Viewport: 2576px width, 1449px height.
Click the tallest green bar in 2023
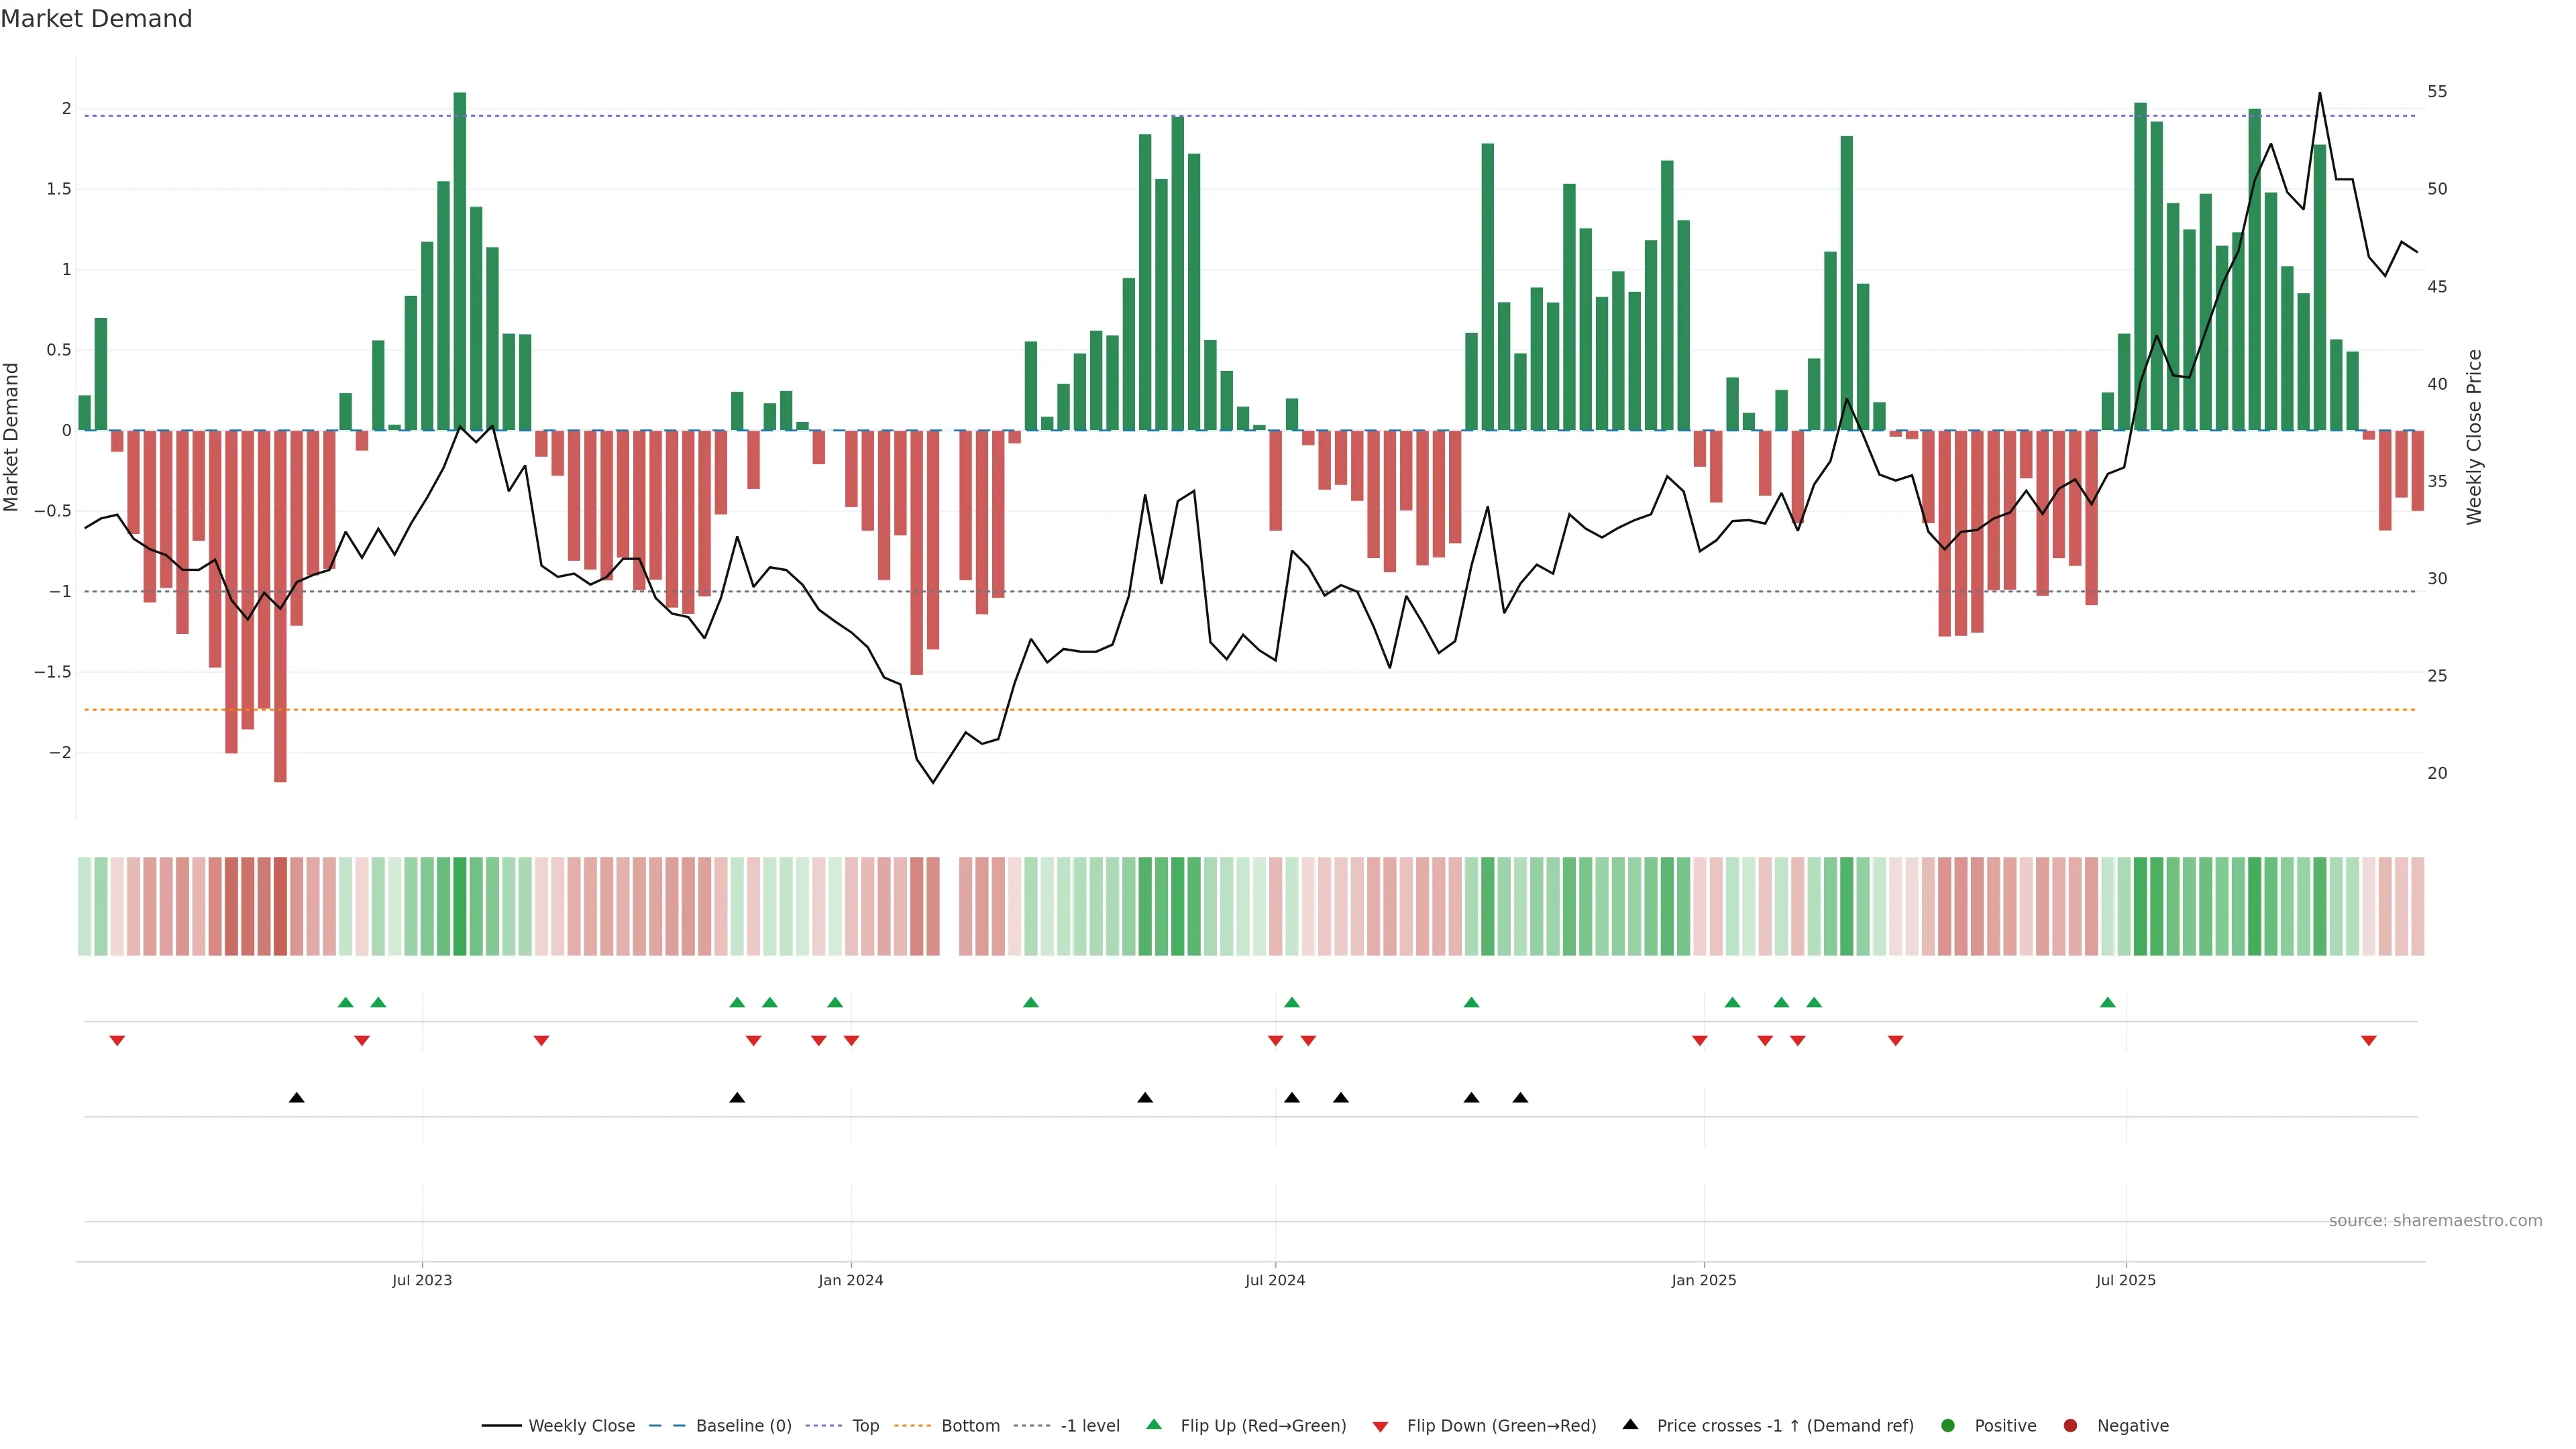coord(460,260)
